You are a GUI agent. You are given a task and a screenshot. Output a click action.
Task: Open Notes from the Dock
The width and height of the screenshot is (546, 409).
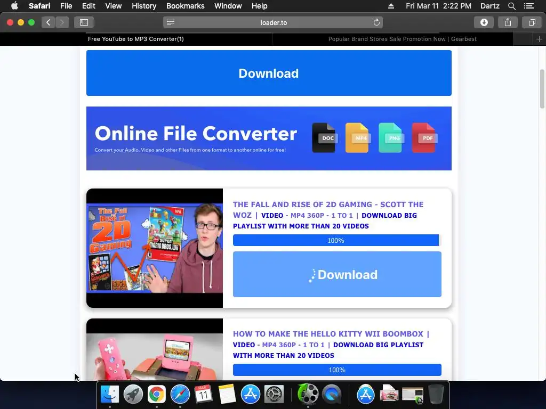(227, 394)
